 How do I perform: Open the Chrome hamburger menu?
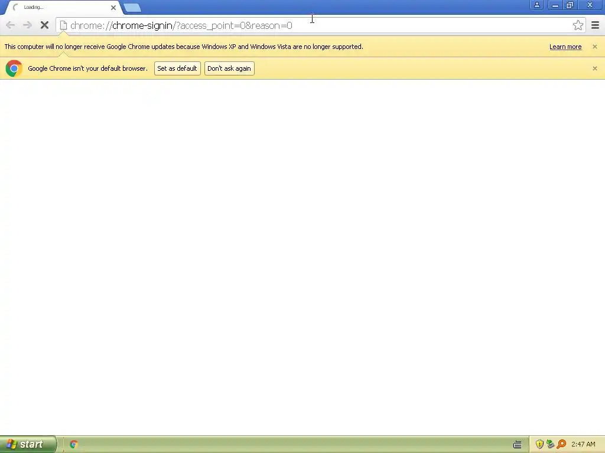[596, 25]
